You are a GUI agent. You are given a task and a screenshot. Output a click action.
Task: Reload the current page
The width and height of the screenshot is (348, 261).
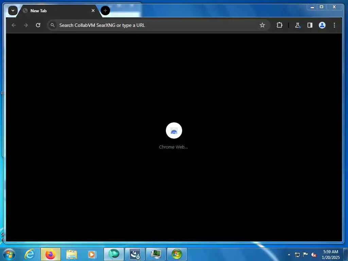point(38,25)
